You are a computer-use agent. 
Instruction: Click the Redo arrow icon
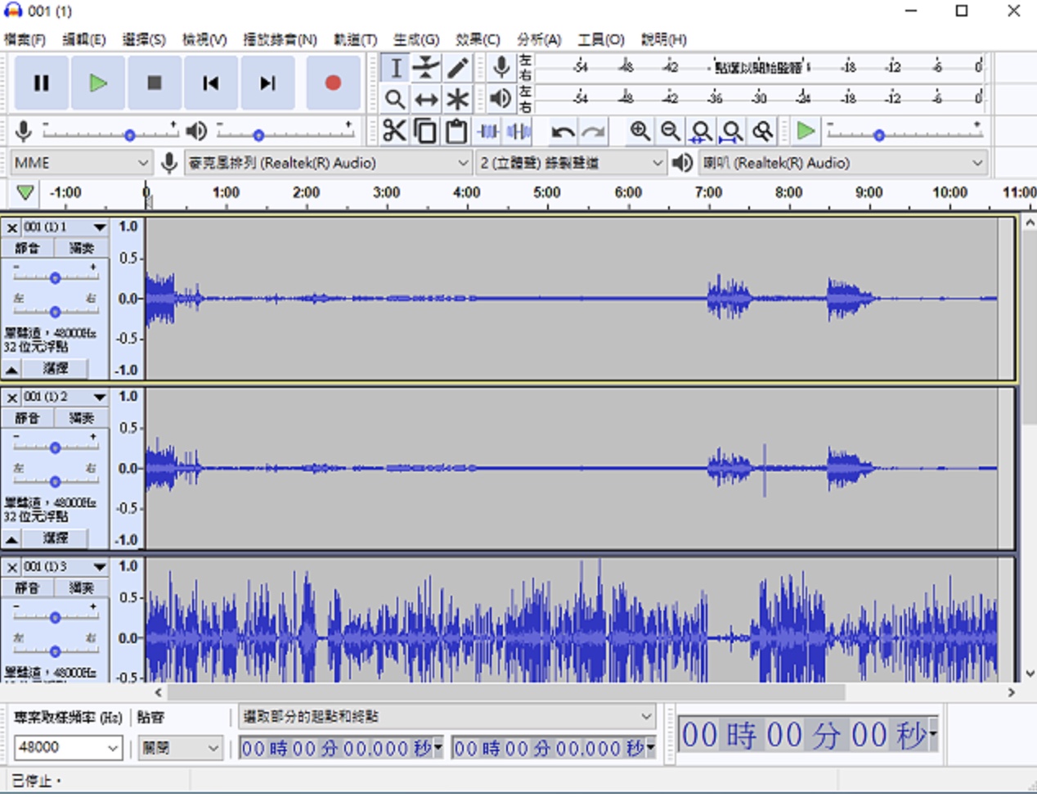click(594, 131)
